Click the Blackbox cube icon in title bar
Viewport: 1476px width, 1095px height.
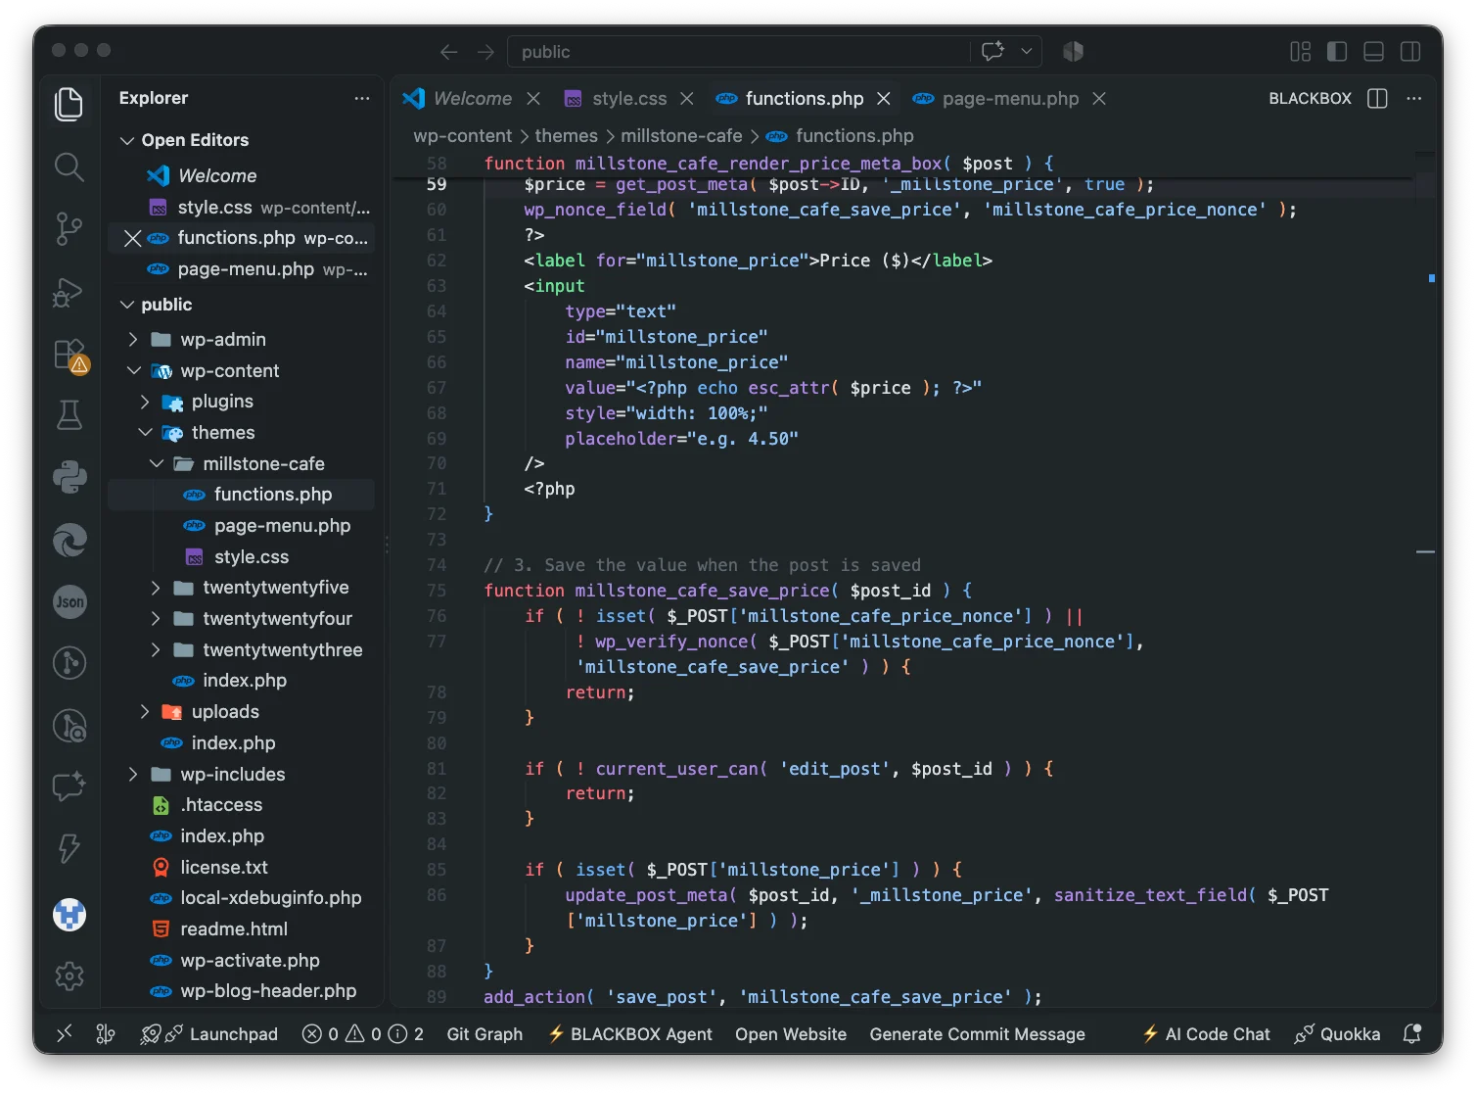click(1074, 51)
